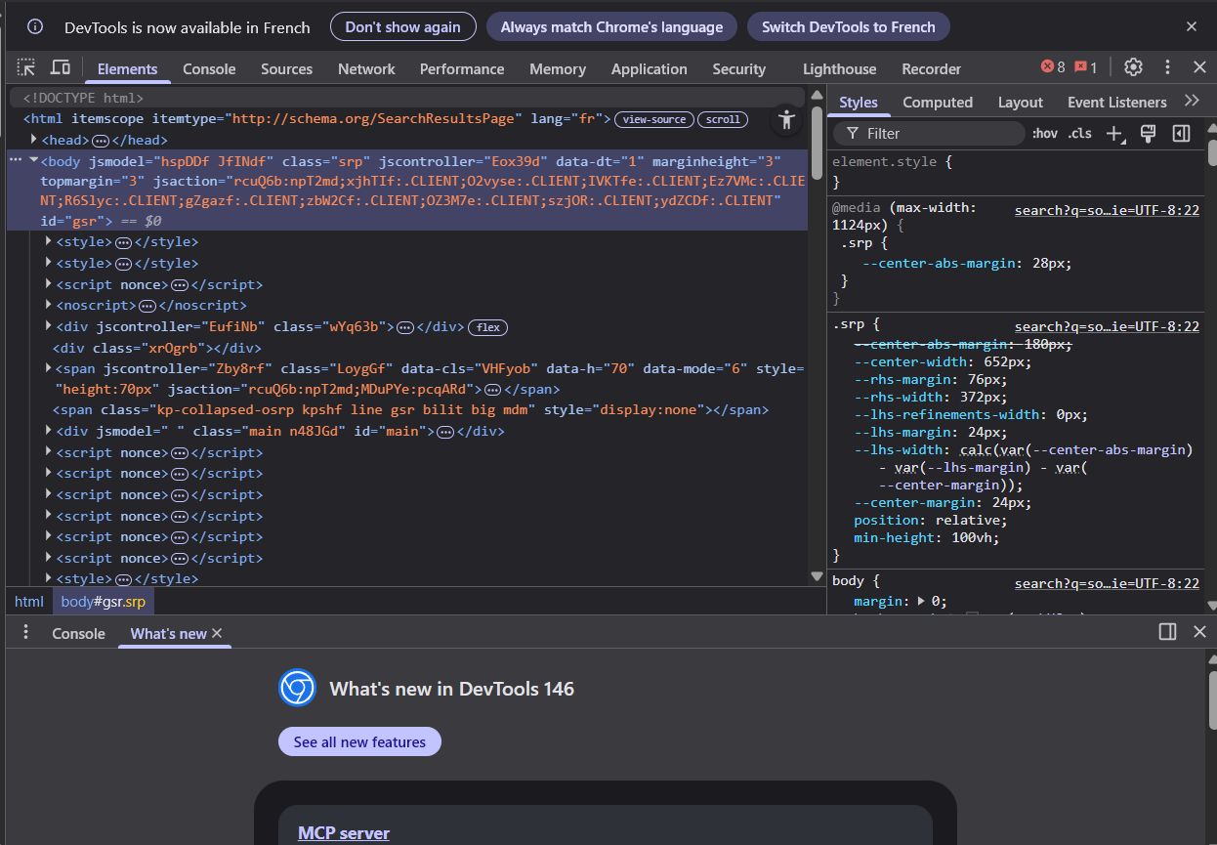Toggle the :hov element state panel

pos(1045,133)
